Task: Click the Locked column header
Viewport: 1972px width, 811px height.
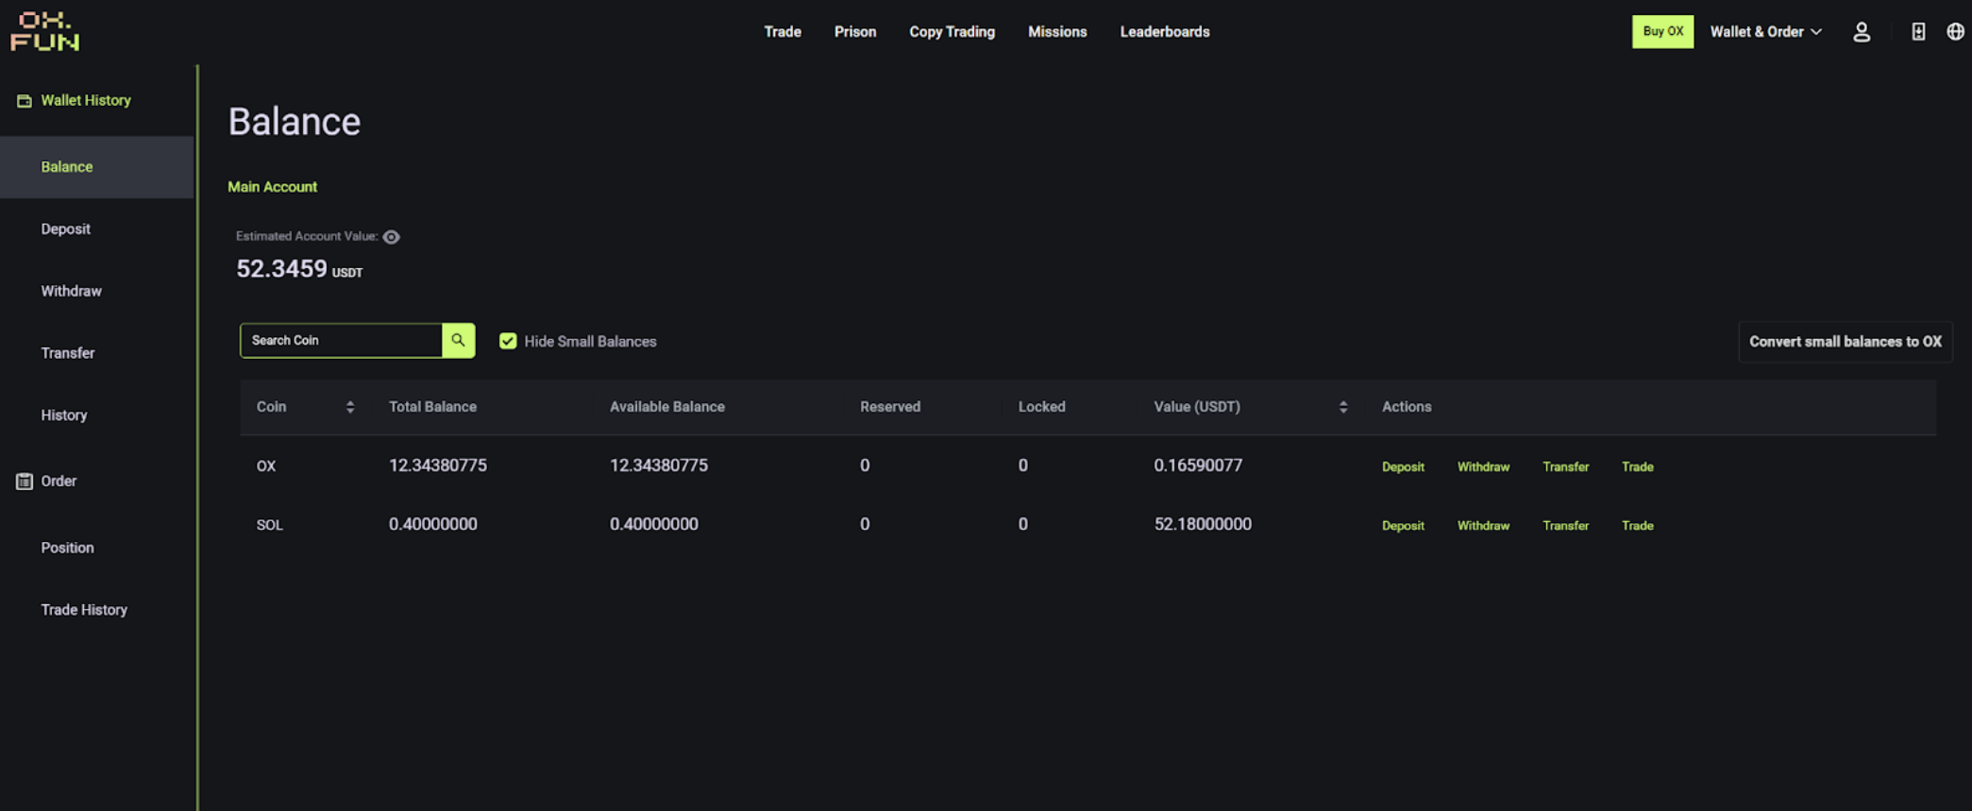Action: (x=1041, y=407)
